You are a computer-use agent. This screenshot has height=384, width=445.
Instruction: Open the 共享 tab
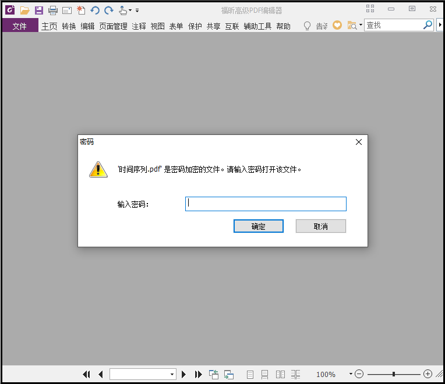pos(213,26)
